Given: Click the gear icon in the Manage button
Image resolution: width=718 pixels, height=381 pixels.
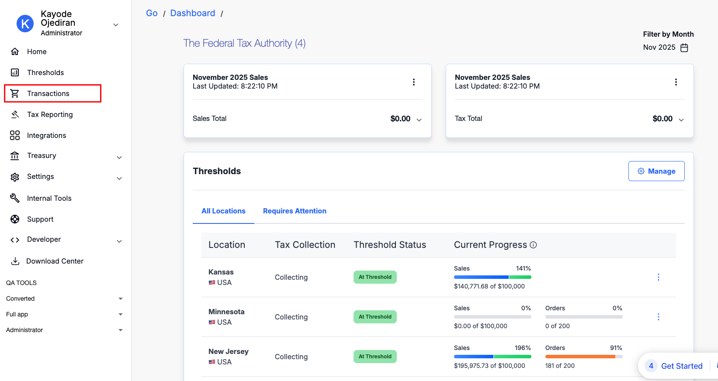Looking at the screenshot, I should [641, 171].
